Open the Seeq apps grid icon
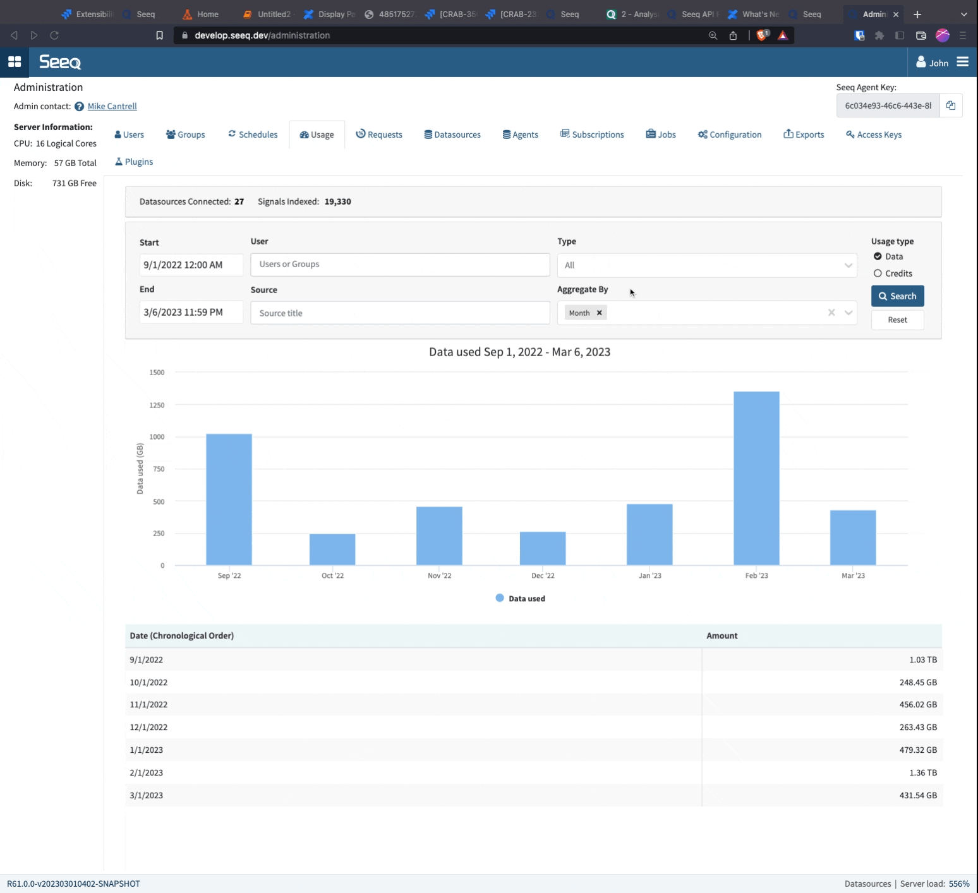The image size is (978, 893). pyautogui.click(x=15, y=62)
